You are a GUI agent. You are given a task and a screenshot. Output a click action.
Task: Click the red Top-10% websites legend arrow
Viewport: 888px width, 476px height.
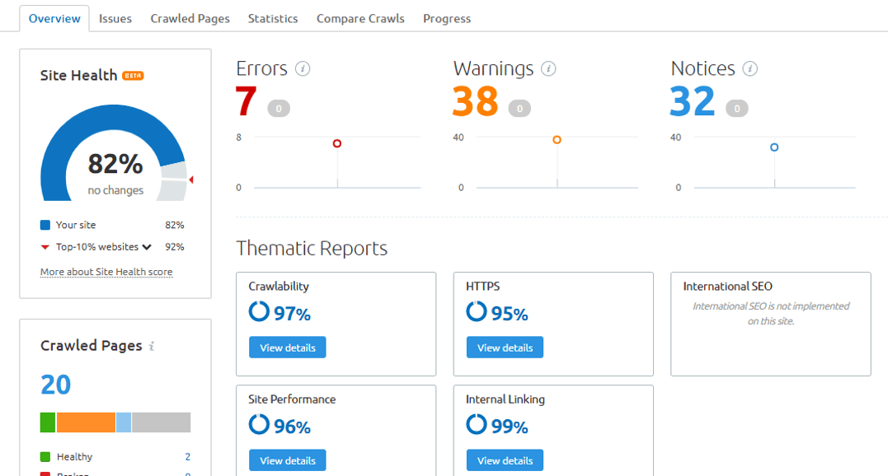tap(45, 247)
